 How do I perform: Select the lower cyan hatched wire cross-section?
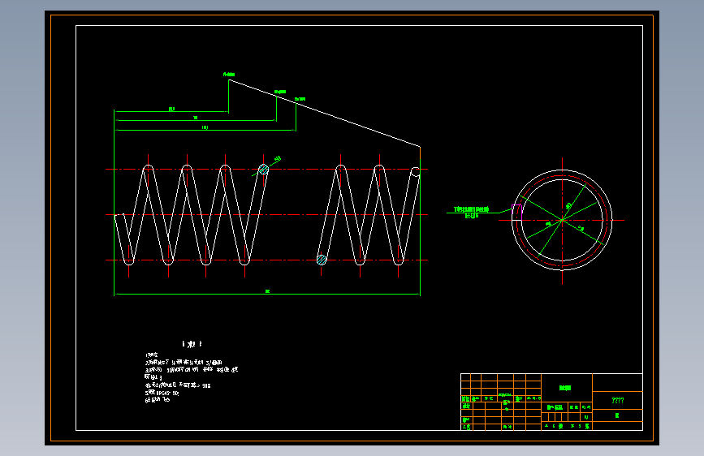coord(322,260)
